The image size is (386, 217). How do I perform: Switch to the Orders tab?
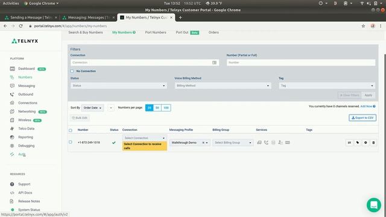click(214, 32)
